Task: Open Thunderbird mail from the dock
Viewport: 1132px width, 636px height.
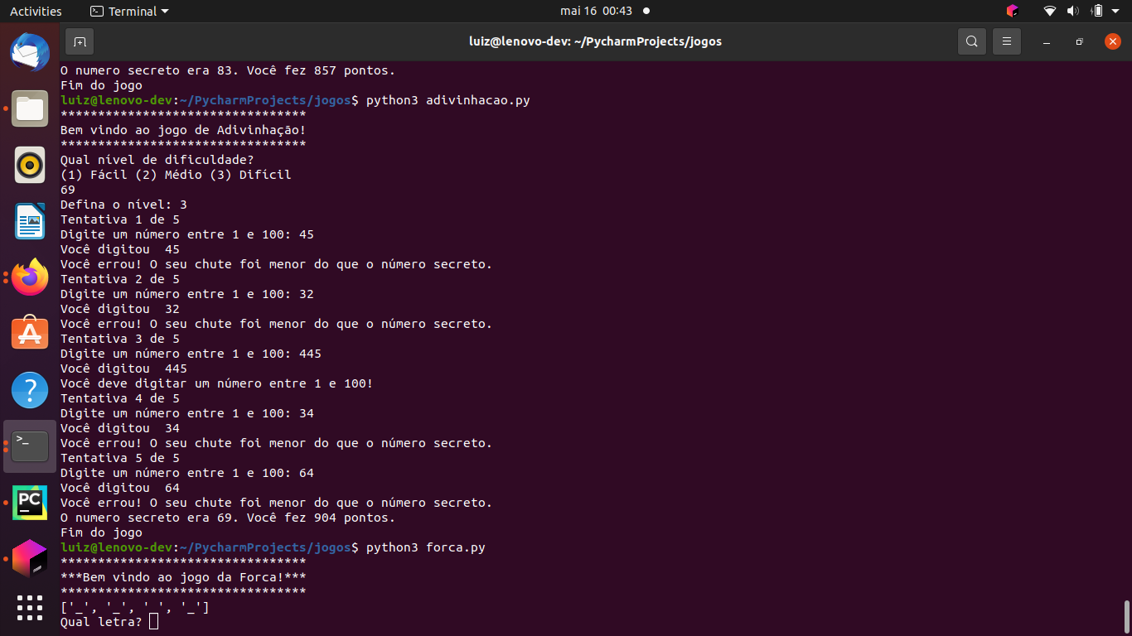Action: pyautogui.click(x=30, y=53)
